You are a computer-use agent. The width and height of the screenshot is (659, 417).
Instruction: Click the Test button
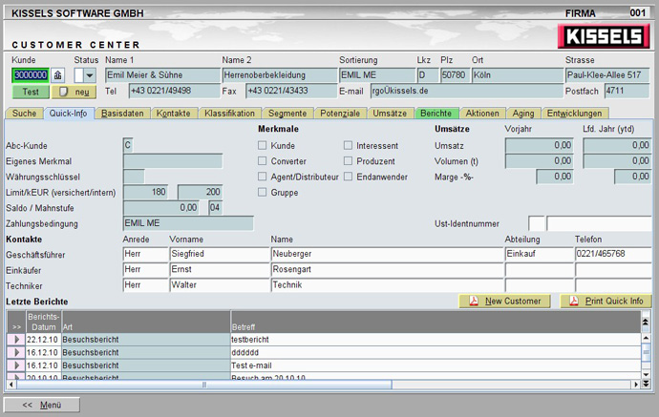click(31, 92)
